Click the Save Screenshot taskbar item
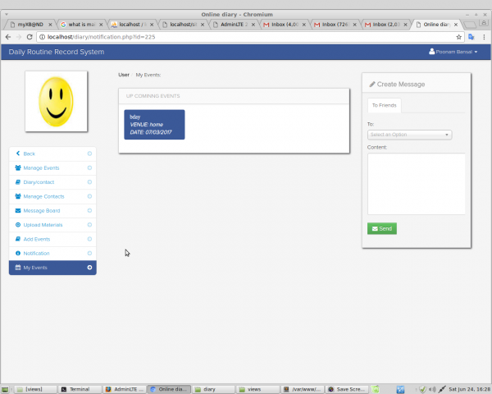Image resolution: width=492 pixels, height=394 pixels. tap(347, 389)
